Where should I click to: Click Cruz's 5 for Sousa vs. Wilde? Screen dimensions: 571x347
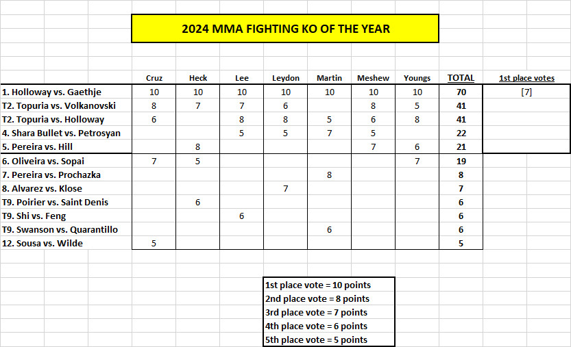coord(154,244)
